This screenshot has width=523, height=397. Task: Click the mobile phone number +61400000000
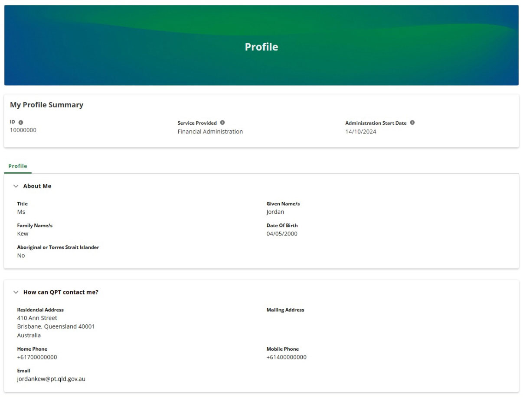click(x=287, y=357)
